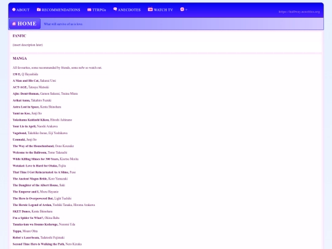Click the tagline "What will survive of us is love."

(63, 24)
